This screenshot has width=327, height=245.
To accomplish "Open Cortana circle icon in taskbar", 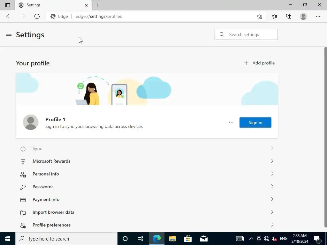I will pyautogui.click(x=125, y=239).
